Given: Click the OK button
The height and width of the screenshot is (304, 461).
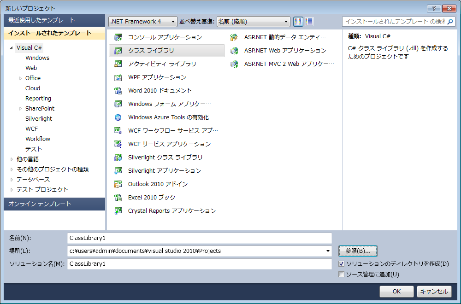Looking at the screenshot, I should click(x=396, y=292).
